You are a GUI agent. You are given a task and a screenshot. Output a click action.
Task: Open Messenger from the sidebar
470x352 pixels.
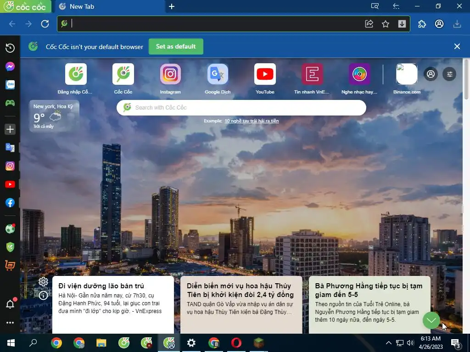(10, 66)
